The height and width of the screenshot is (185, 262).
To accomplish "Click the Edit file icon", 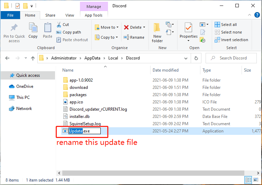I will point(203,32).
